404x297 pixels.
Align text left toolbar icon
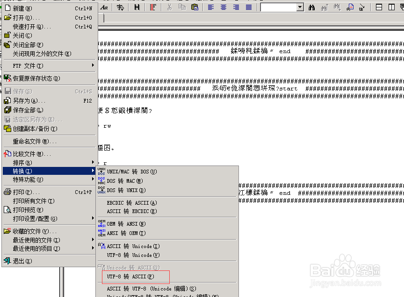point(211,7)
